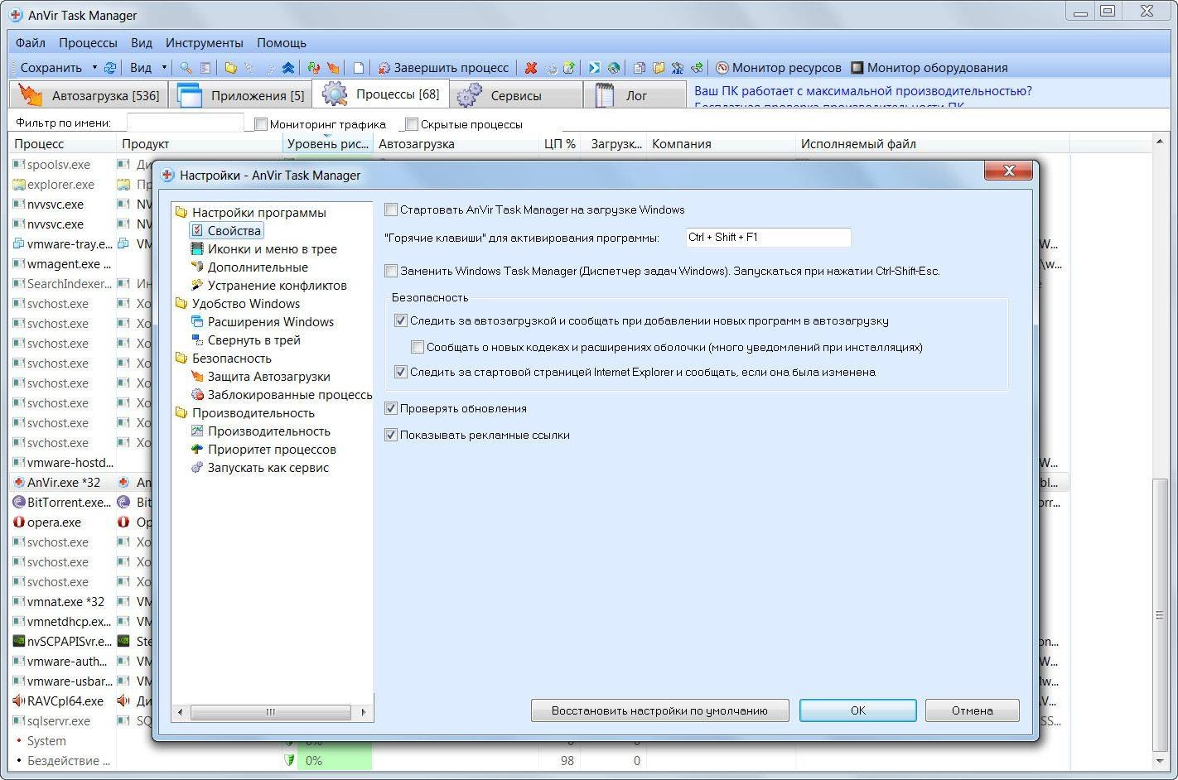Click the copy pages toolbar icon
The height and width of the screenshot is (780, 1178).
[639, 68]
